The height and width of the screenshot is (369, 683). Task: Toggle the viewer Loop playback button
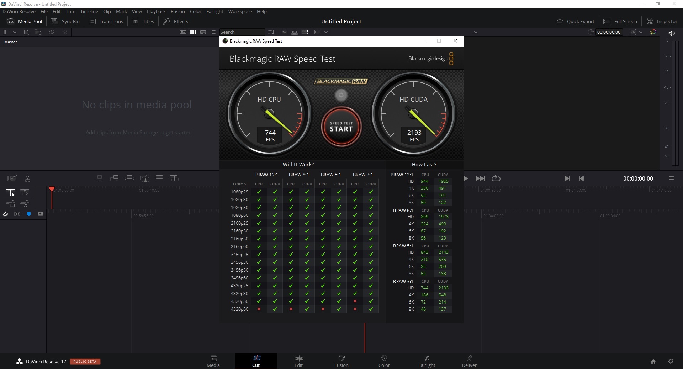pos(496,178)
